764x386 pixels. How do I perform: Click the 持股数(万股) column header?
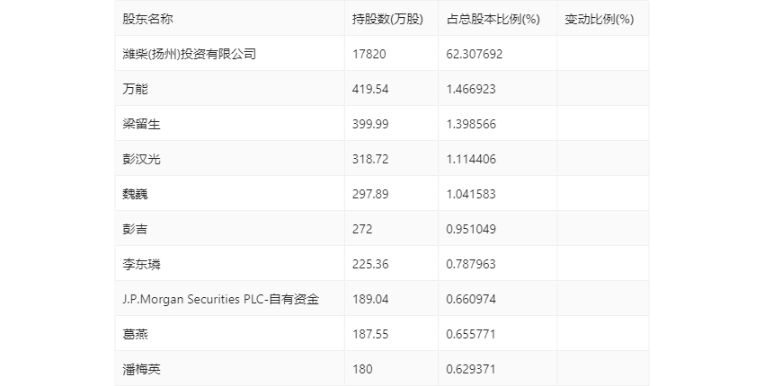click(x=388, y=19)
